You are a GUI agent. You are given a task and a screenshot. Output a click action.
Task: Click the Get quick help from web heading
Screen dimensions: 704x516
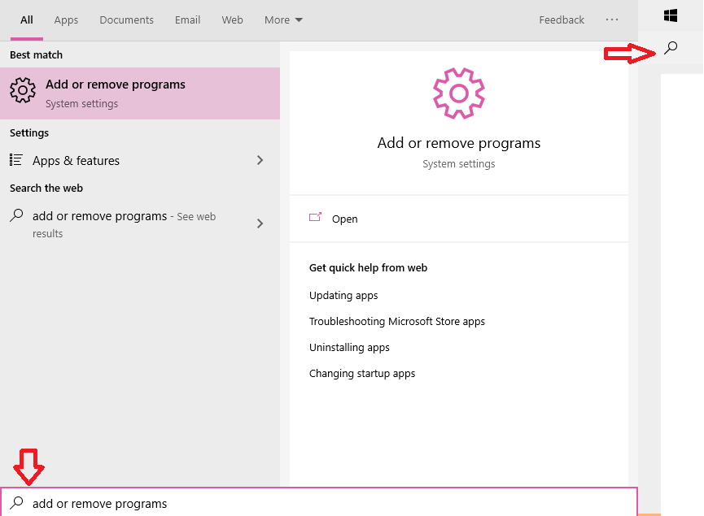(368, 267)
